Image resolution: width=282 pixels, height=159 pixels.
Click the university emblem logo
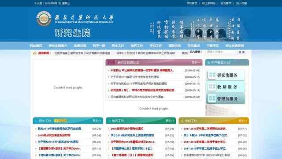pos(44,19)
